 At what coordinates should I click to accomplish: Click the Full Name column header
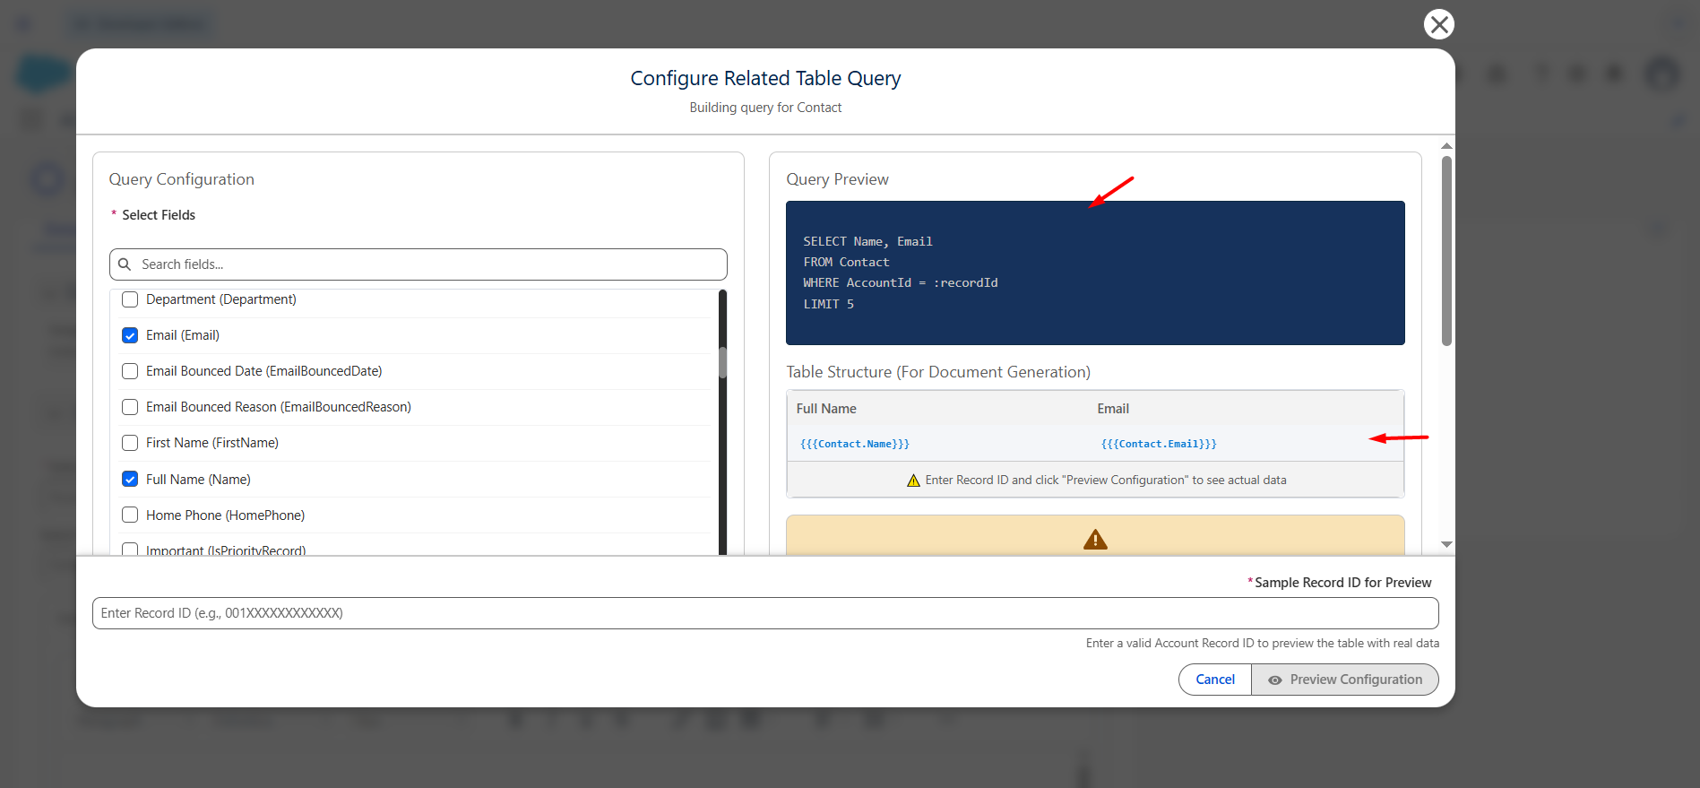[826, 409]
